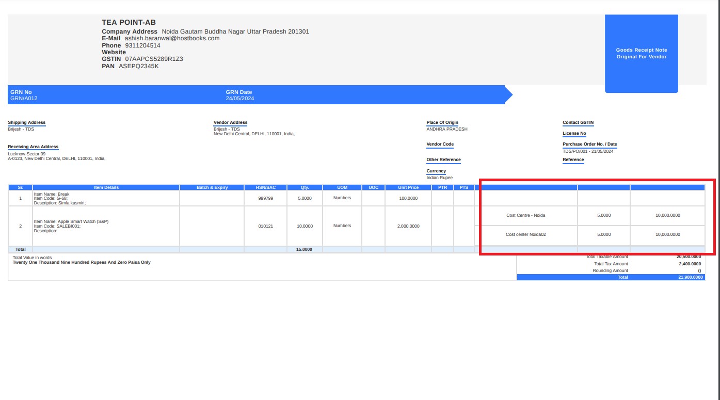Viewport: 720px width, 400px height.
Task: Click the 5.0000 quantity beside Cost Centre - Noida
Action: 604,215
